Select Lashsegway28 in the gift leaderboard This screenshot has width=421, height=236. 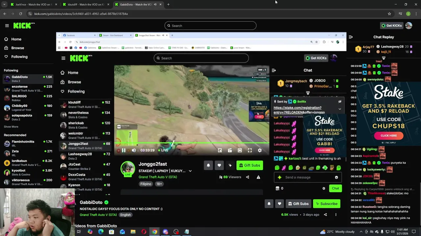[392, 47]
